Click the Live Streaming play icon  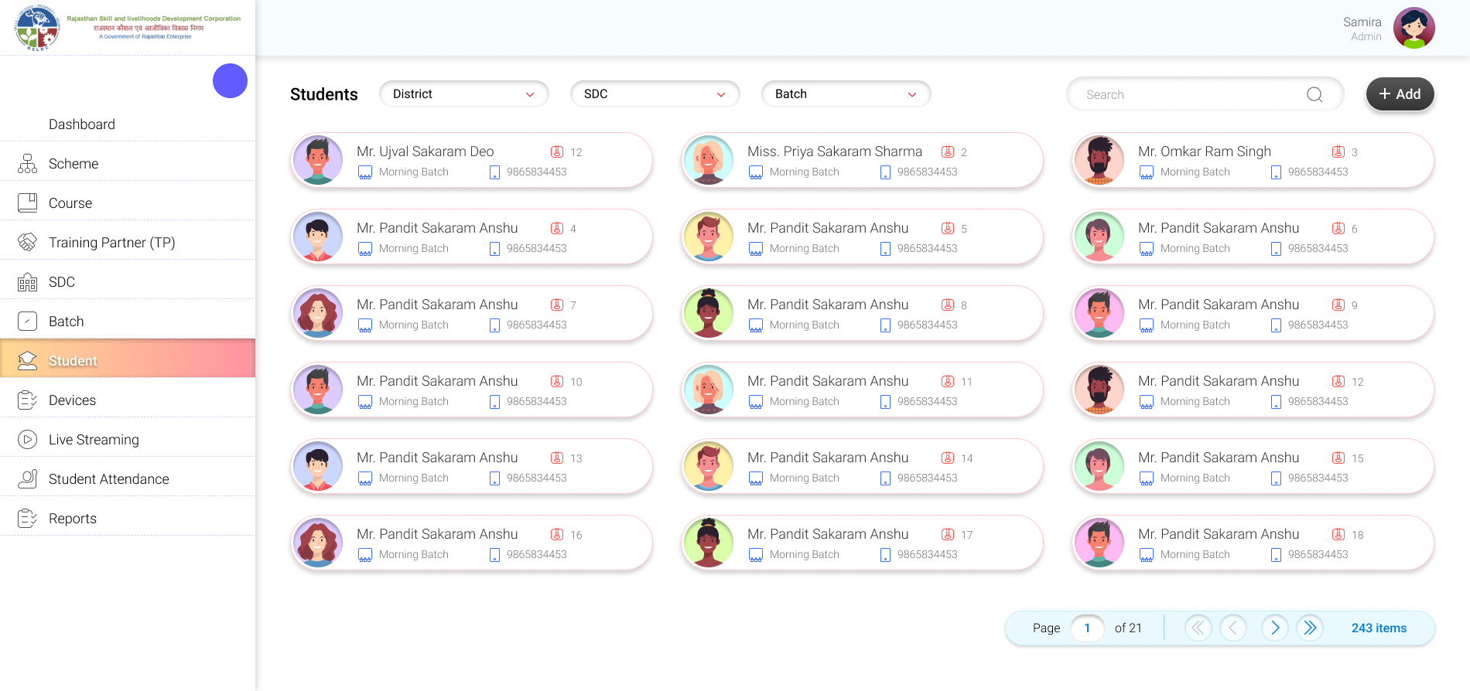pos(28,440)
